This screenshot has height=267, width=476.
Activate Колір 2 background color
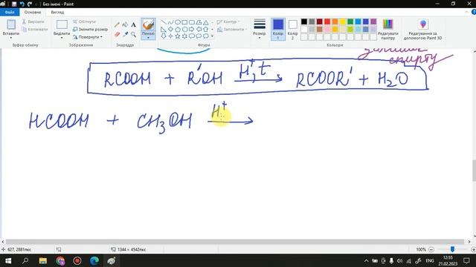tap(292, 29)
